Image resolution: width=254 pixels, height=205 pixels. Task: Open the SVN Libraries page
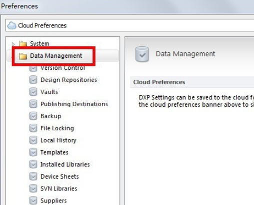pyautogui.click(x=59, y=189)
